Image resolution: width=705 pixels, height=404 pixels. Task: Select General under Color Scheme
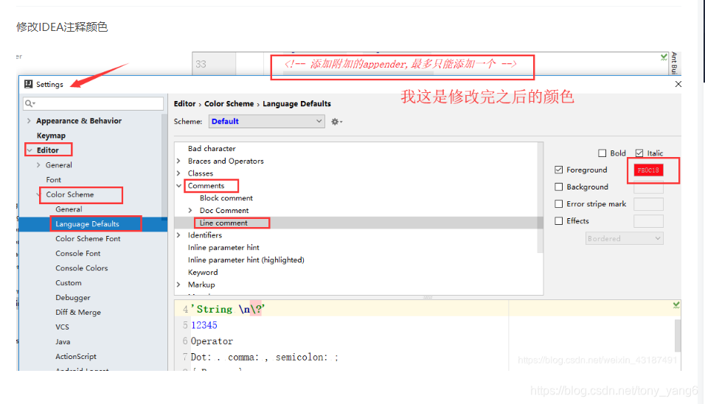(x=69, y=209)
